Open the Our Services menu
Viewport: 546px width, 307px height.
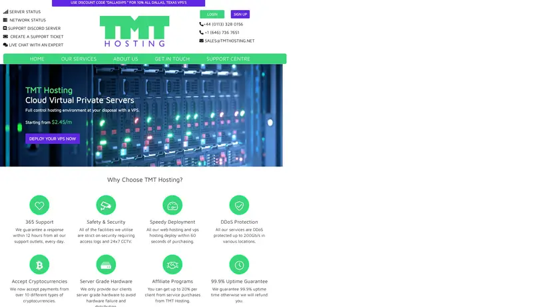[79, 59]
